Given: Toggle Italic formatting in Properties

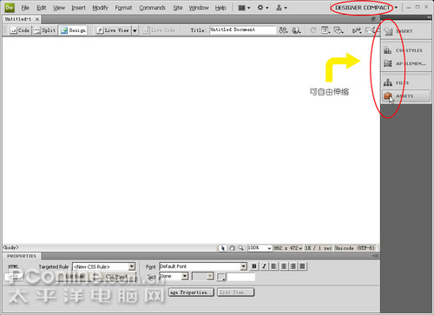Looking at the screenshot, I should 264,266.
